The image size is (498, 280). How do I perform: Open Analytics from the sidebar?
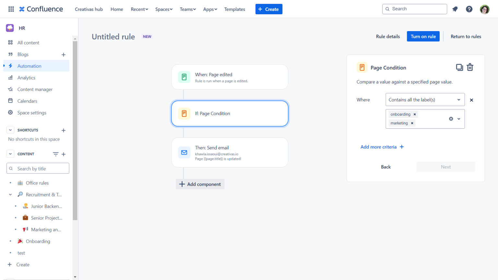coord(26,77)
